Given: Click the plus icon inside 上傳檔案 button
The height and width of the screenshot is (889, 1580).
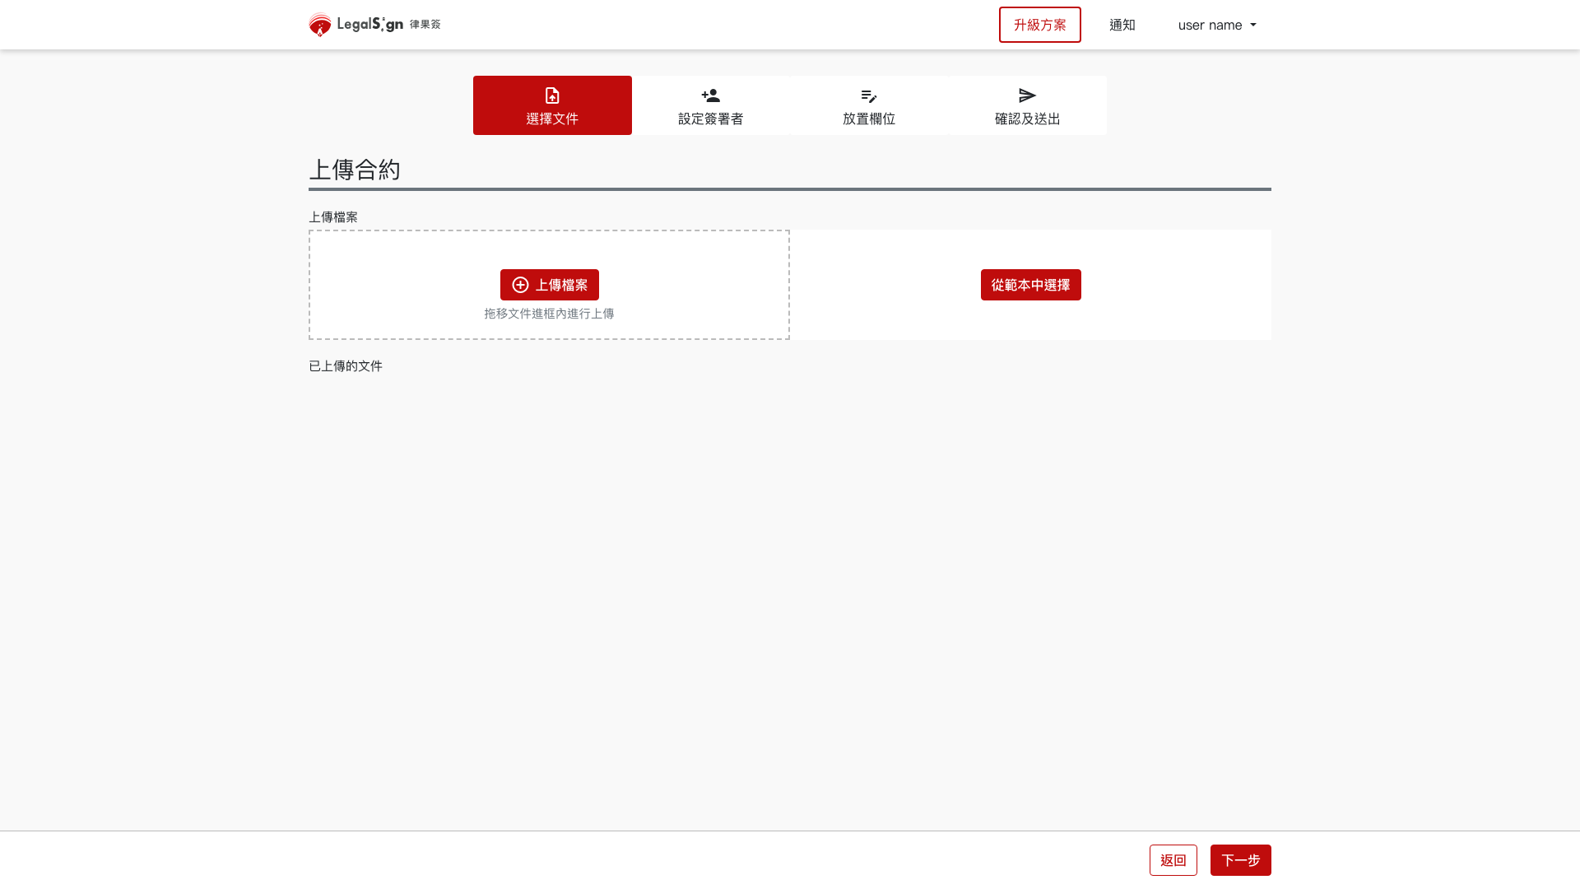Looking at the screenshot, I should [x=520, y=285].
